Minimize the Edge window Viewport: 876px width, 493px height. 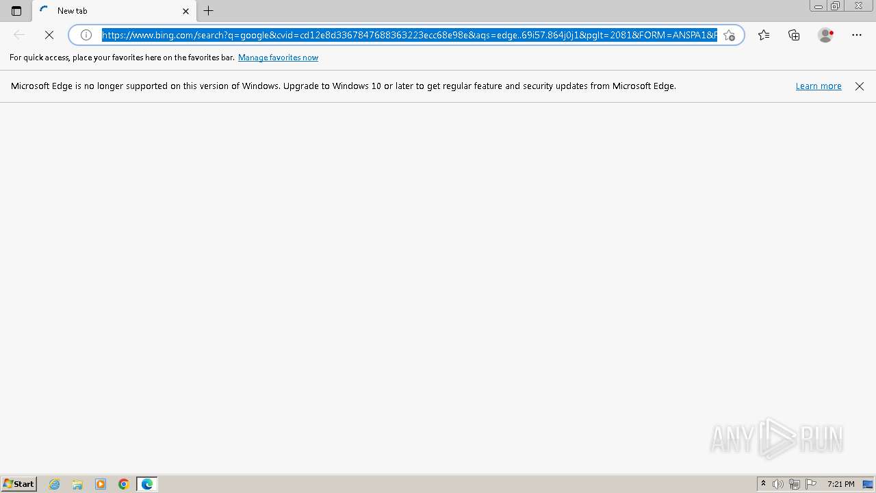click(x=819, y=6)
